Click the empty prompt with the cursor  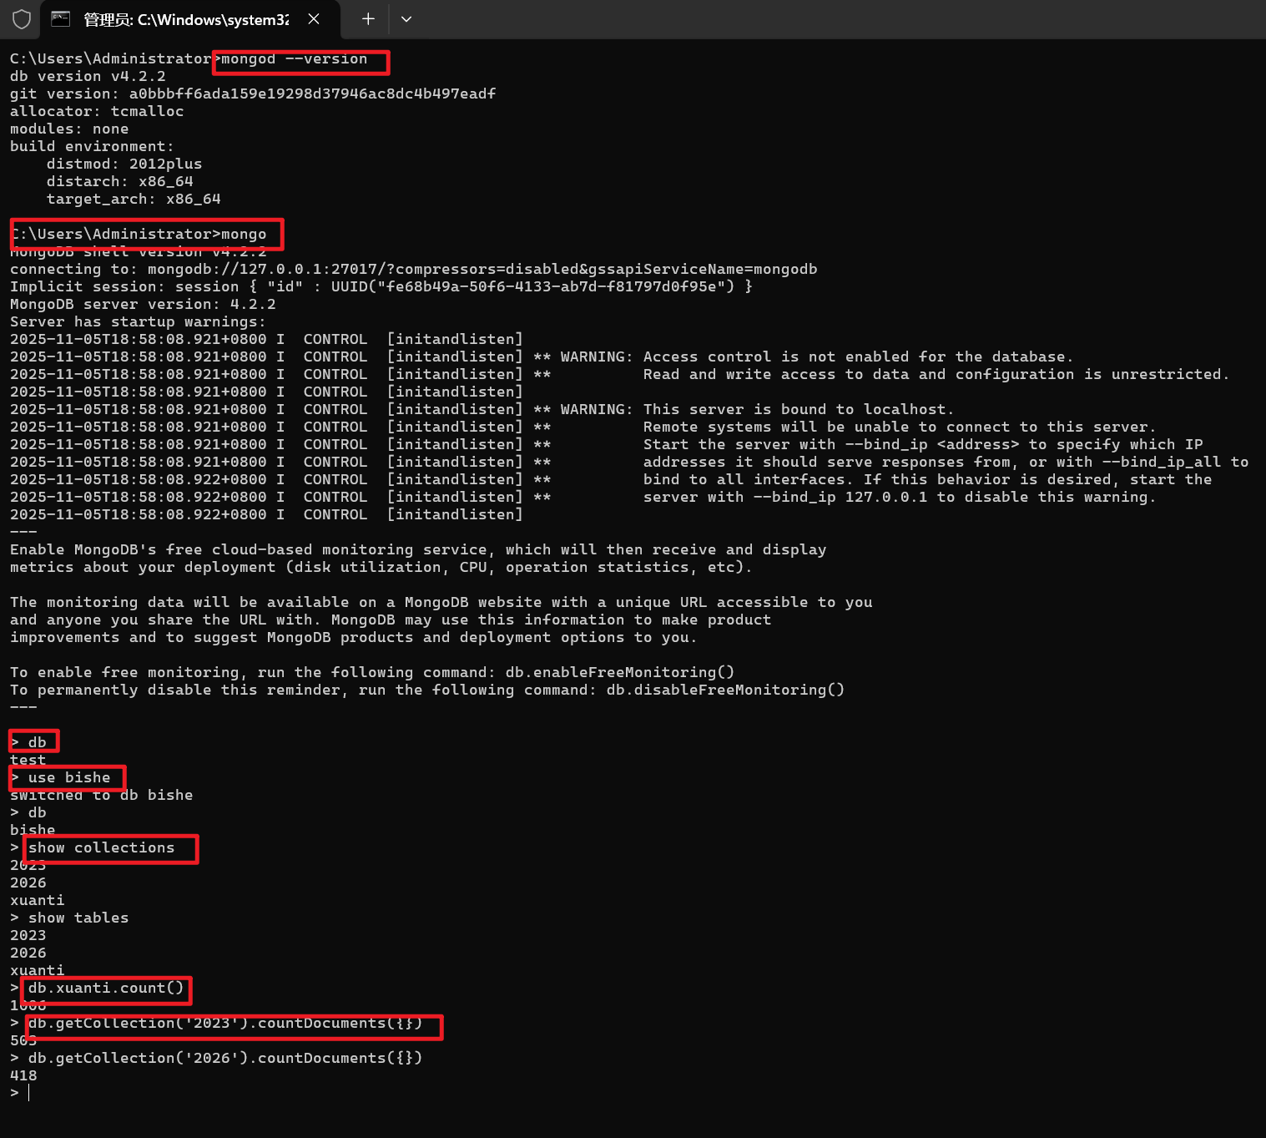coord(20,1093)
